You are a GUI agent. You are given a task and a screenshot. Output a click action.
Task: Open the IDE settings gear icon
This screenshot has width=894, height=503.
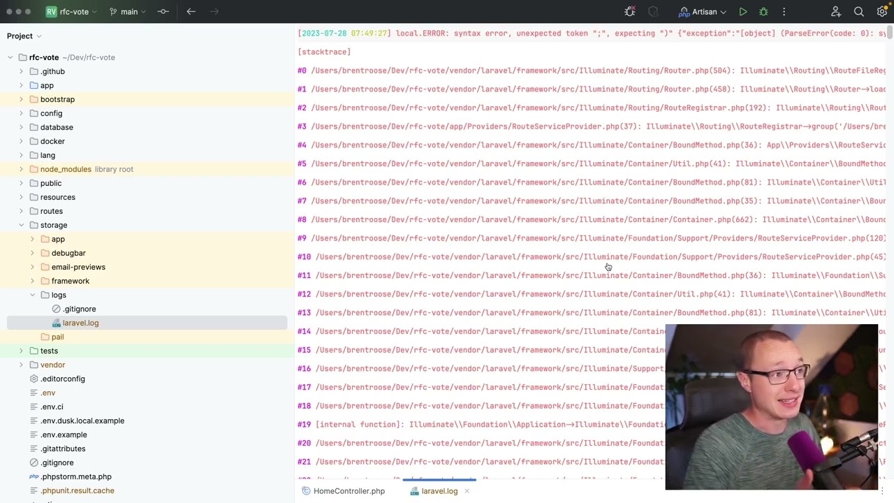(x=882, y=12)
